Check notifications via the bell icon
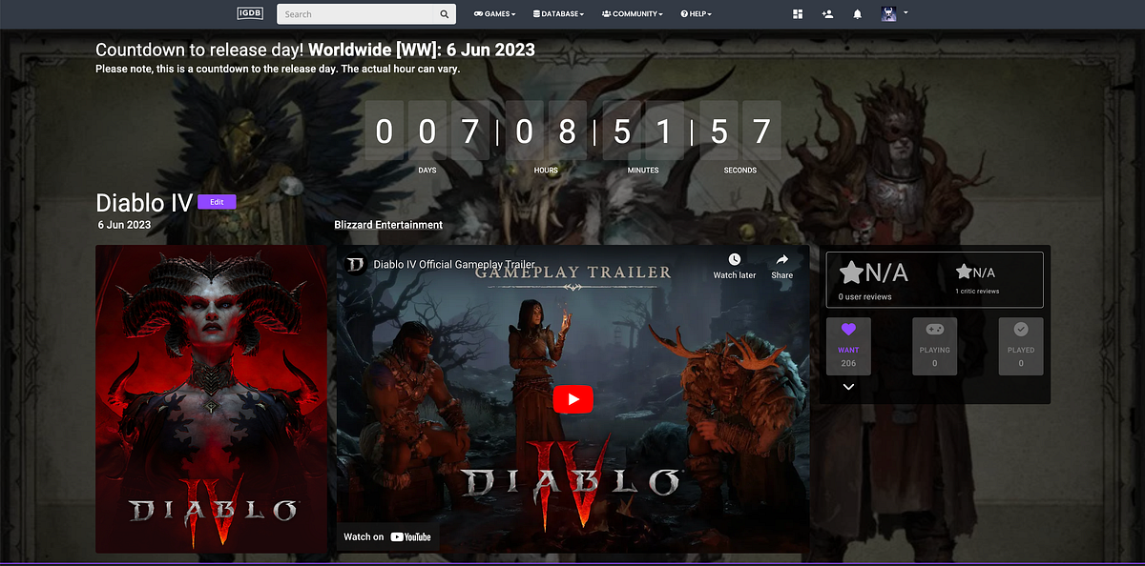This screenshot has width=1145, height=566. click(x=857, y=13)
